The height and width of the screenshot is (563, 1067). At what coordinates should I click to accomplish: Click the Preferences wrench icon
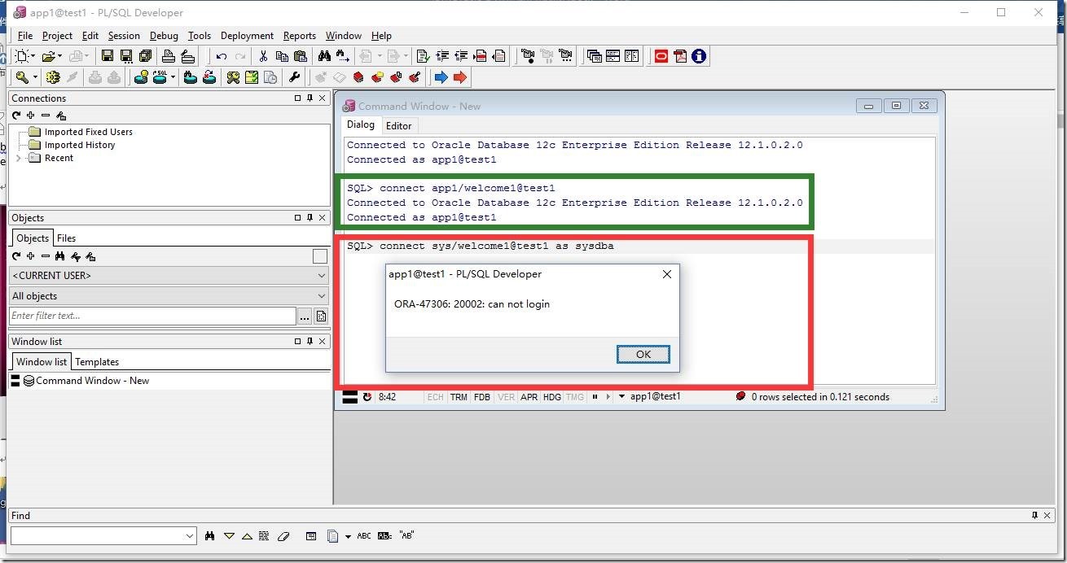[x=295, y=77]
